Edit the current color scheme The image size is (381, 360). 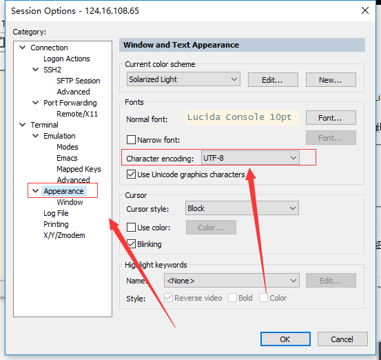coord(273,79)
